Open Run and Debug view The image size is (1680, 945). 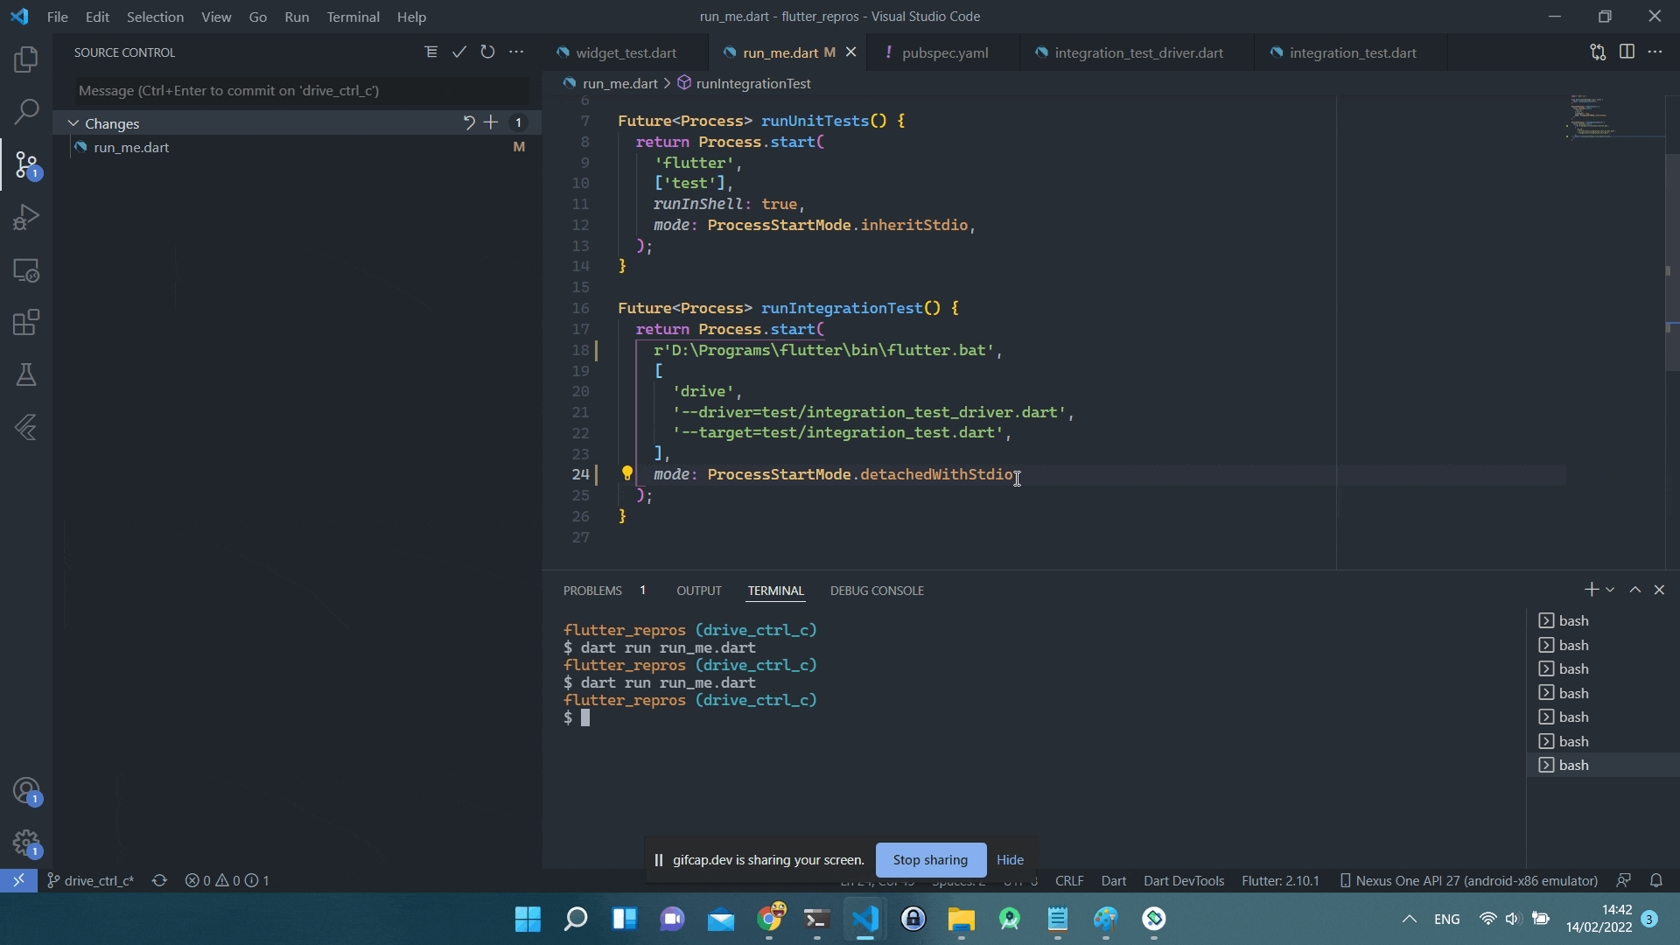(x=26, y=217)
